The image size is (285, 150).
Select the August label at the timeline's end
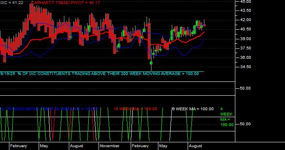[x=195, y=146]
